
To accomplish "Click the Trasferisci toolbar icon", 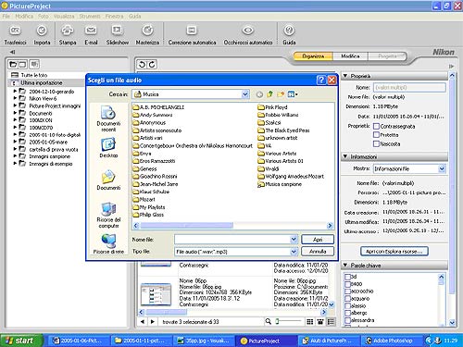I will pyautogui.click(x=15, y=31).
